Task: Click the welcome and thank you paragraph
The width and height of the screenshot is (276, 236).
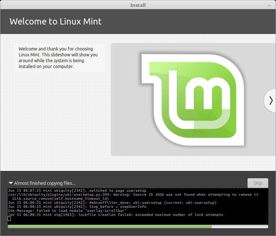Action: (x=58, y=57)
